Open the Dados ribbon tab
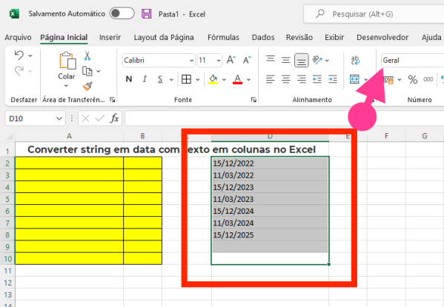444x307 pixels. tap(263, 37)
